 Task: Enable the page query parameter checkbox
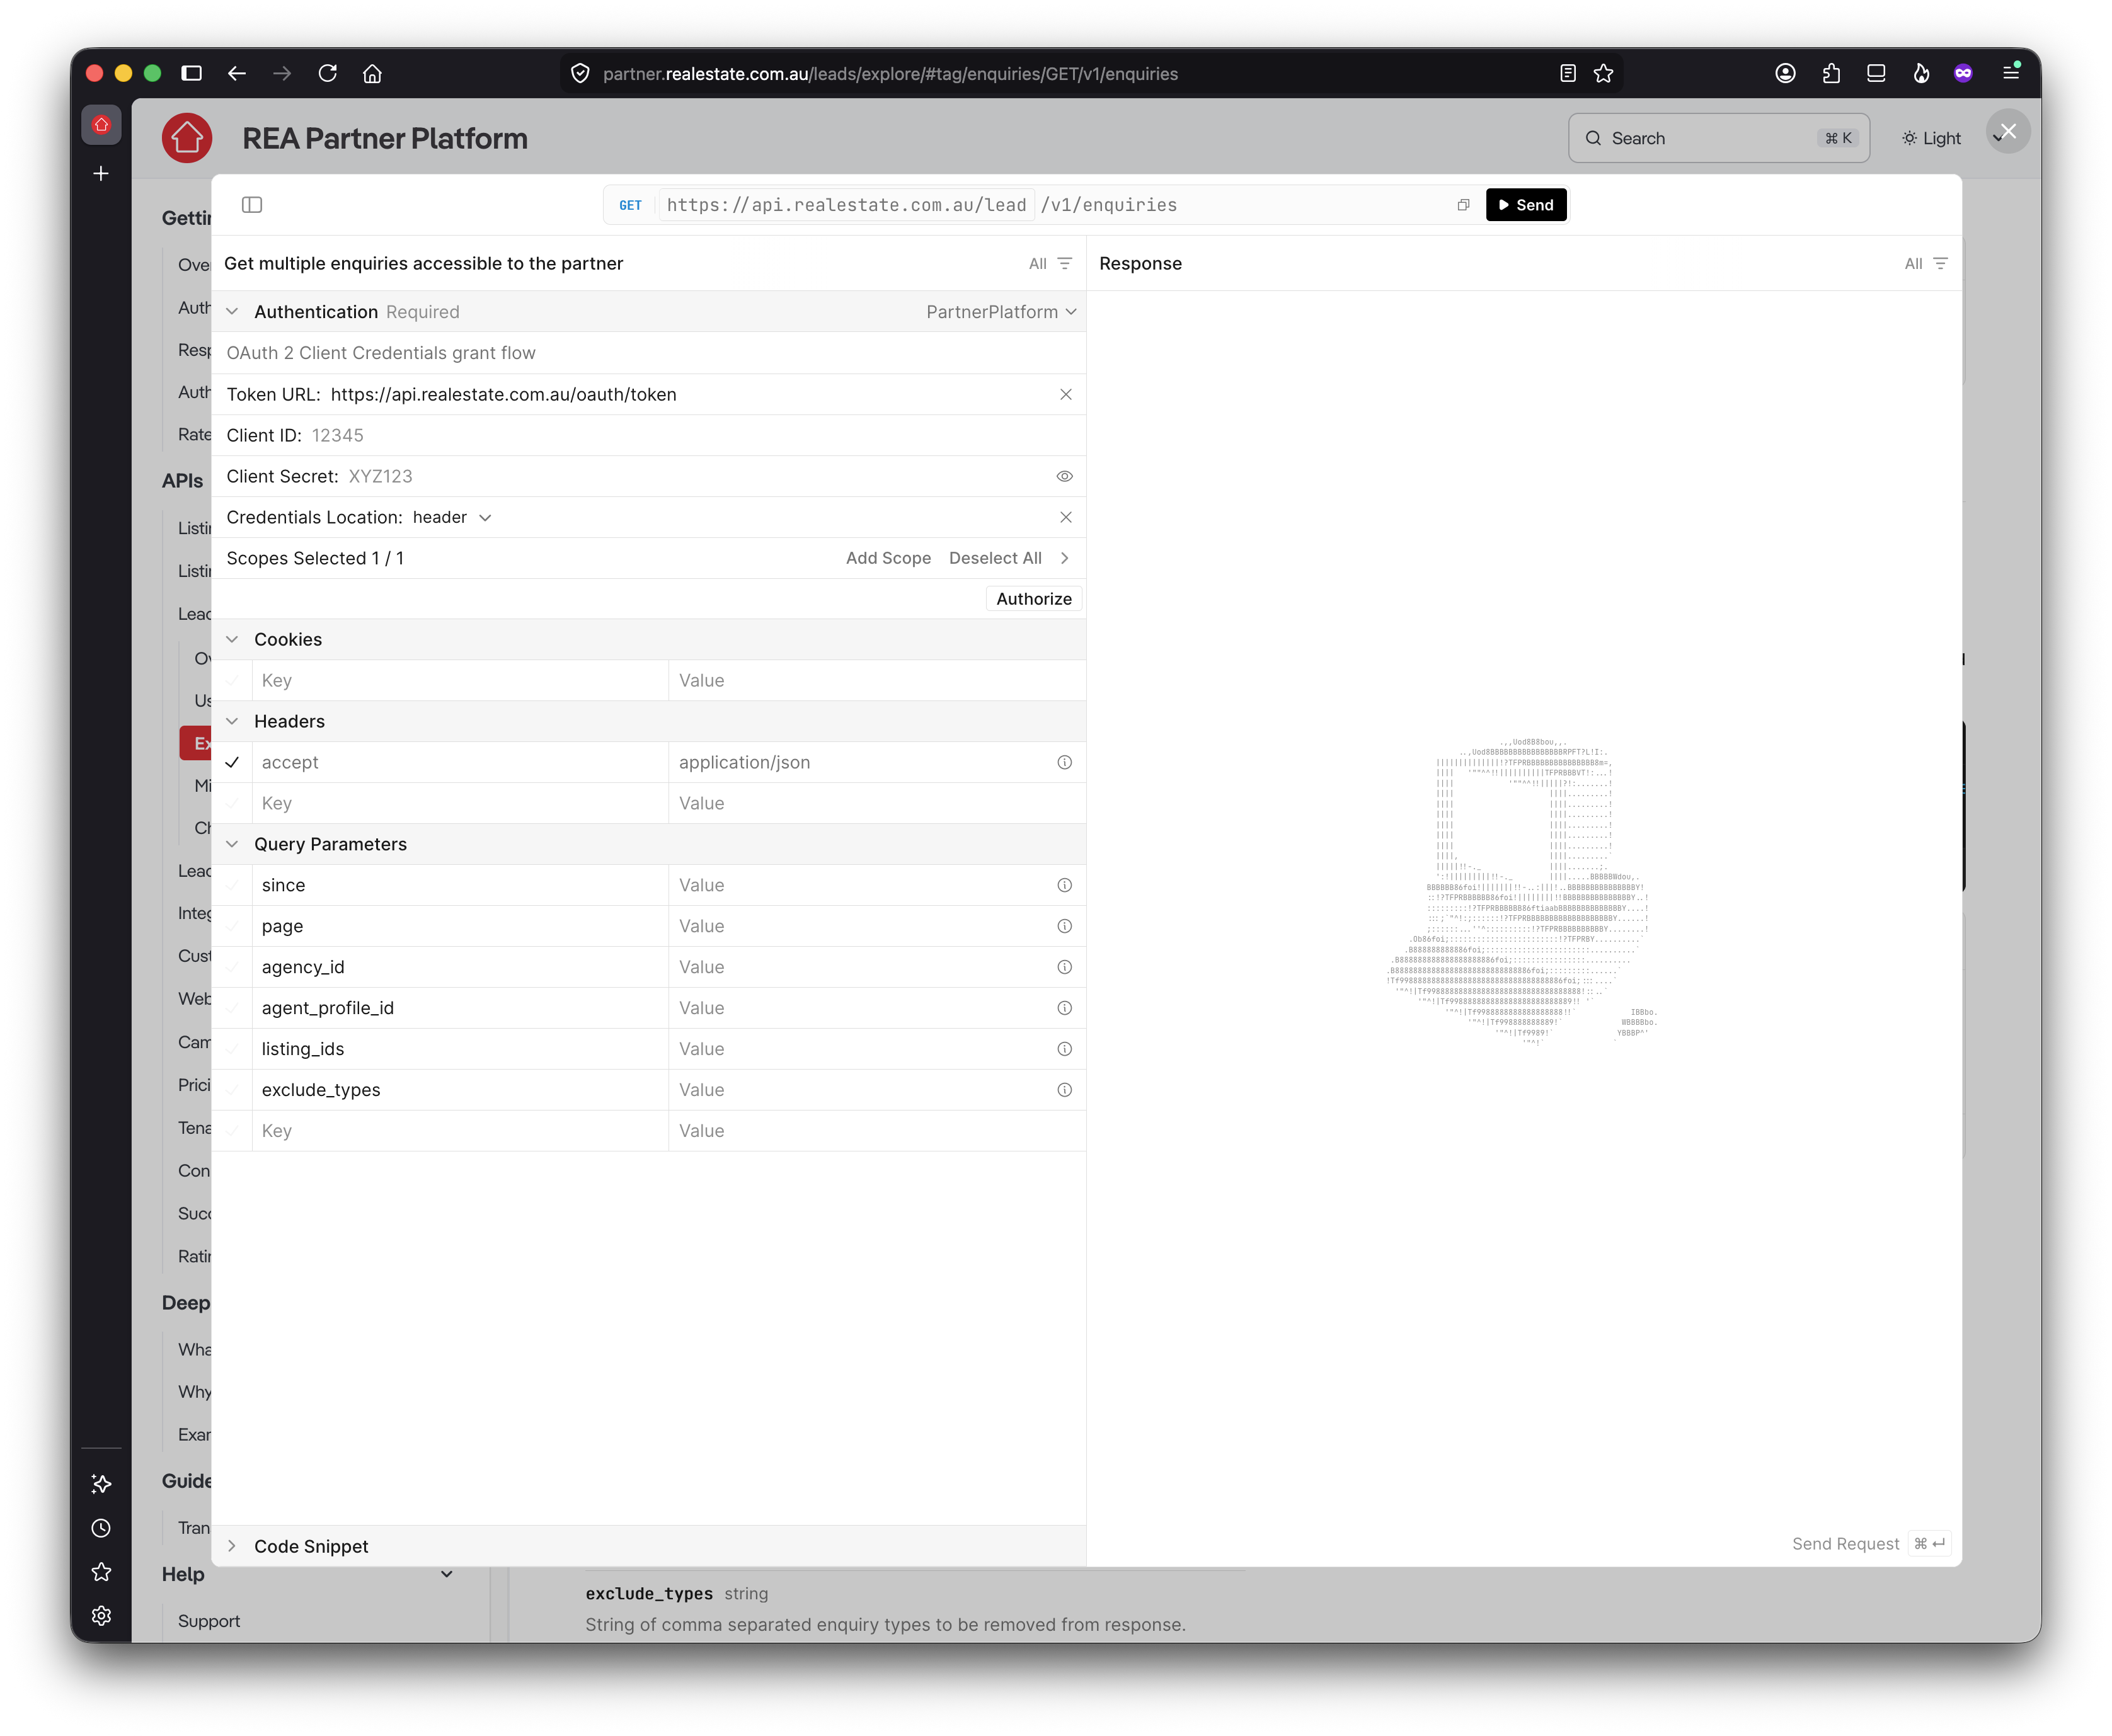click(x=232, y=927)
